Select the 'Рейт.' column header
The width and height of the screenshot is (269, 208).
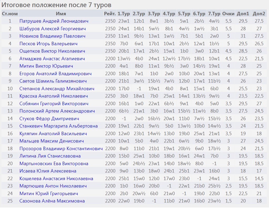pyautogui.click(x=110, y=14)
